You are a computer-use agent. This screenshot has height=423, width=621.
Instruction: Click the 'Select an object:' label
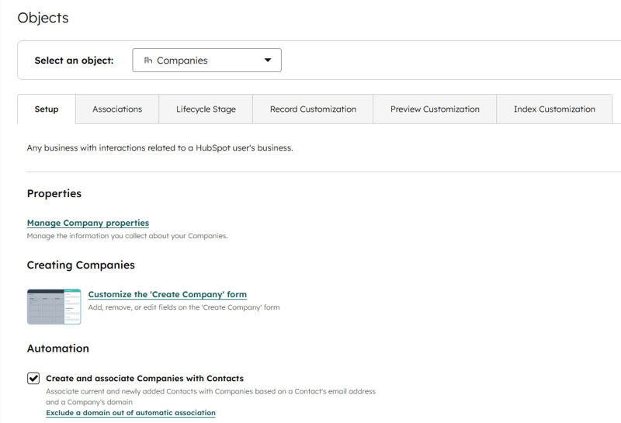click(74, 61)
